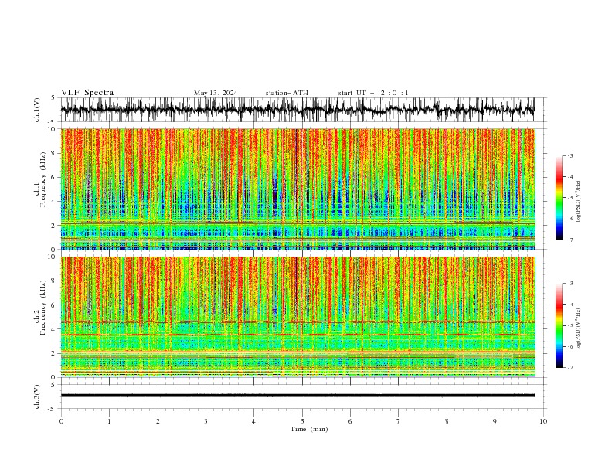Click the "ch.1(V)" axis label

click(x=37, y=110)
